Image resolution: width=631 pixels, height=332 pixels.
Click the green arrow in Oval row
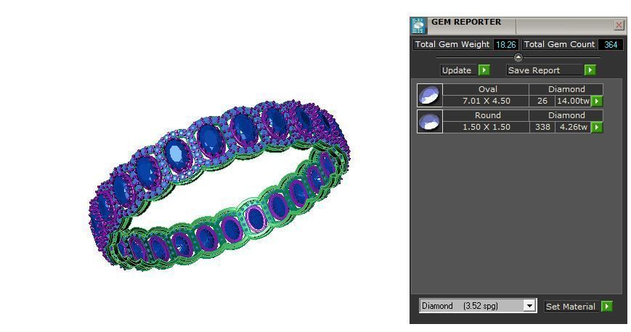tap(597, 101)
